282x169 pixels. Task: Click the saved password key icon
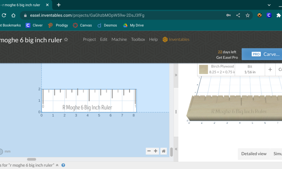[x=228, y=15]
